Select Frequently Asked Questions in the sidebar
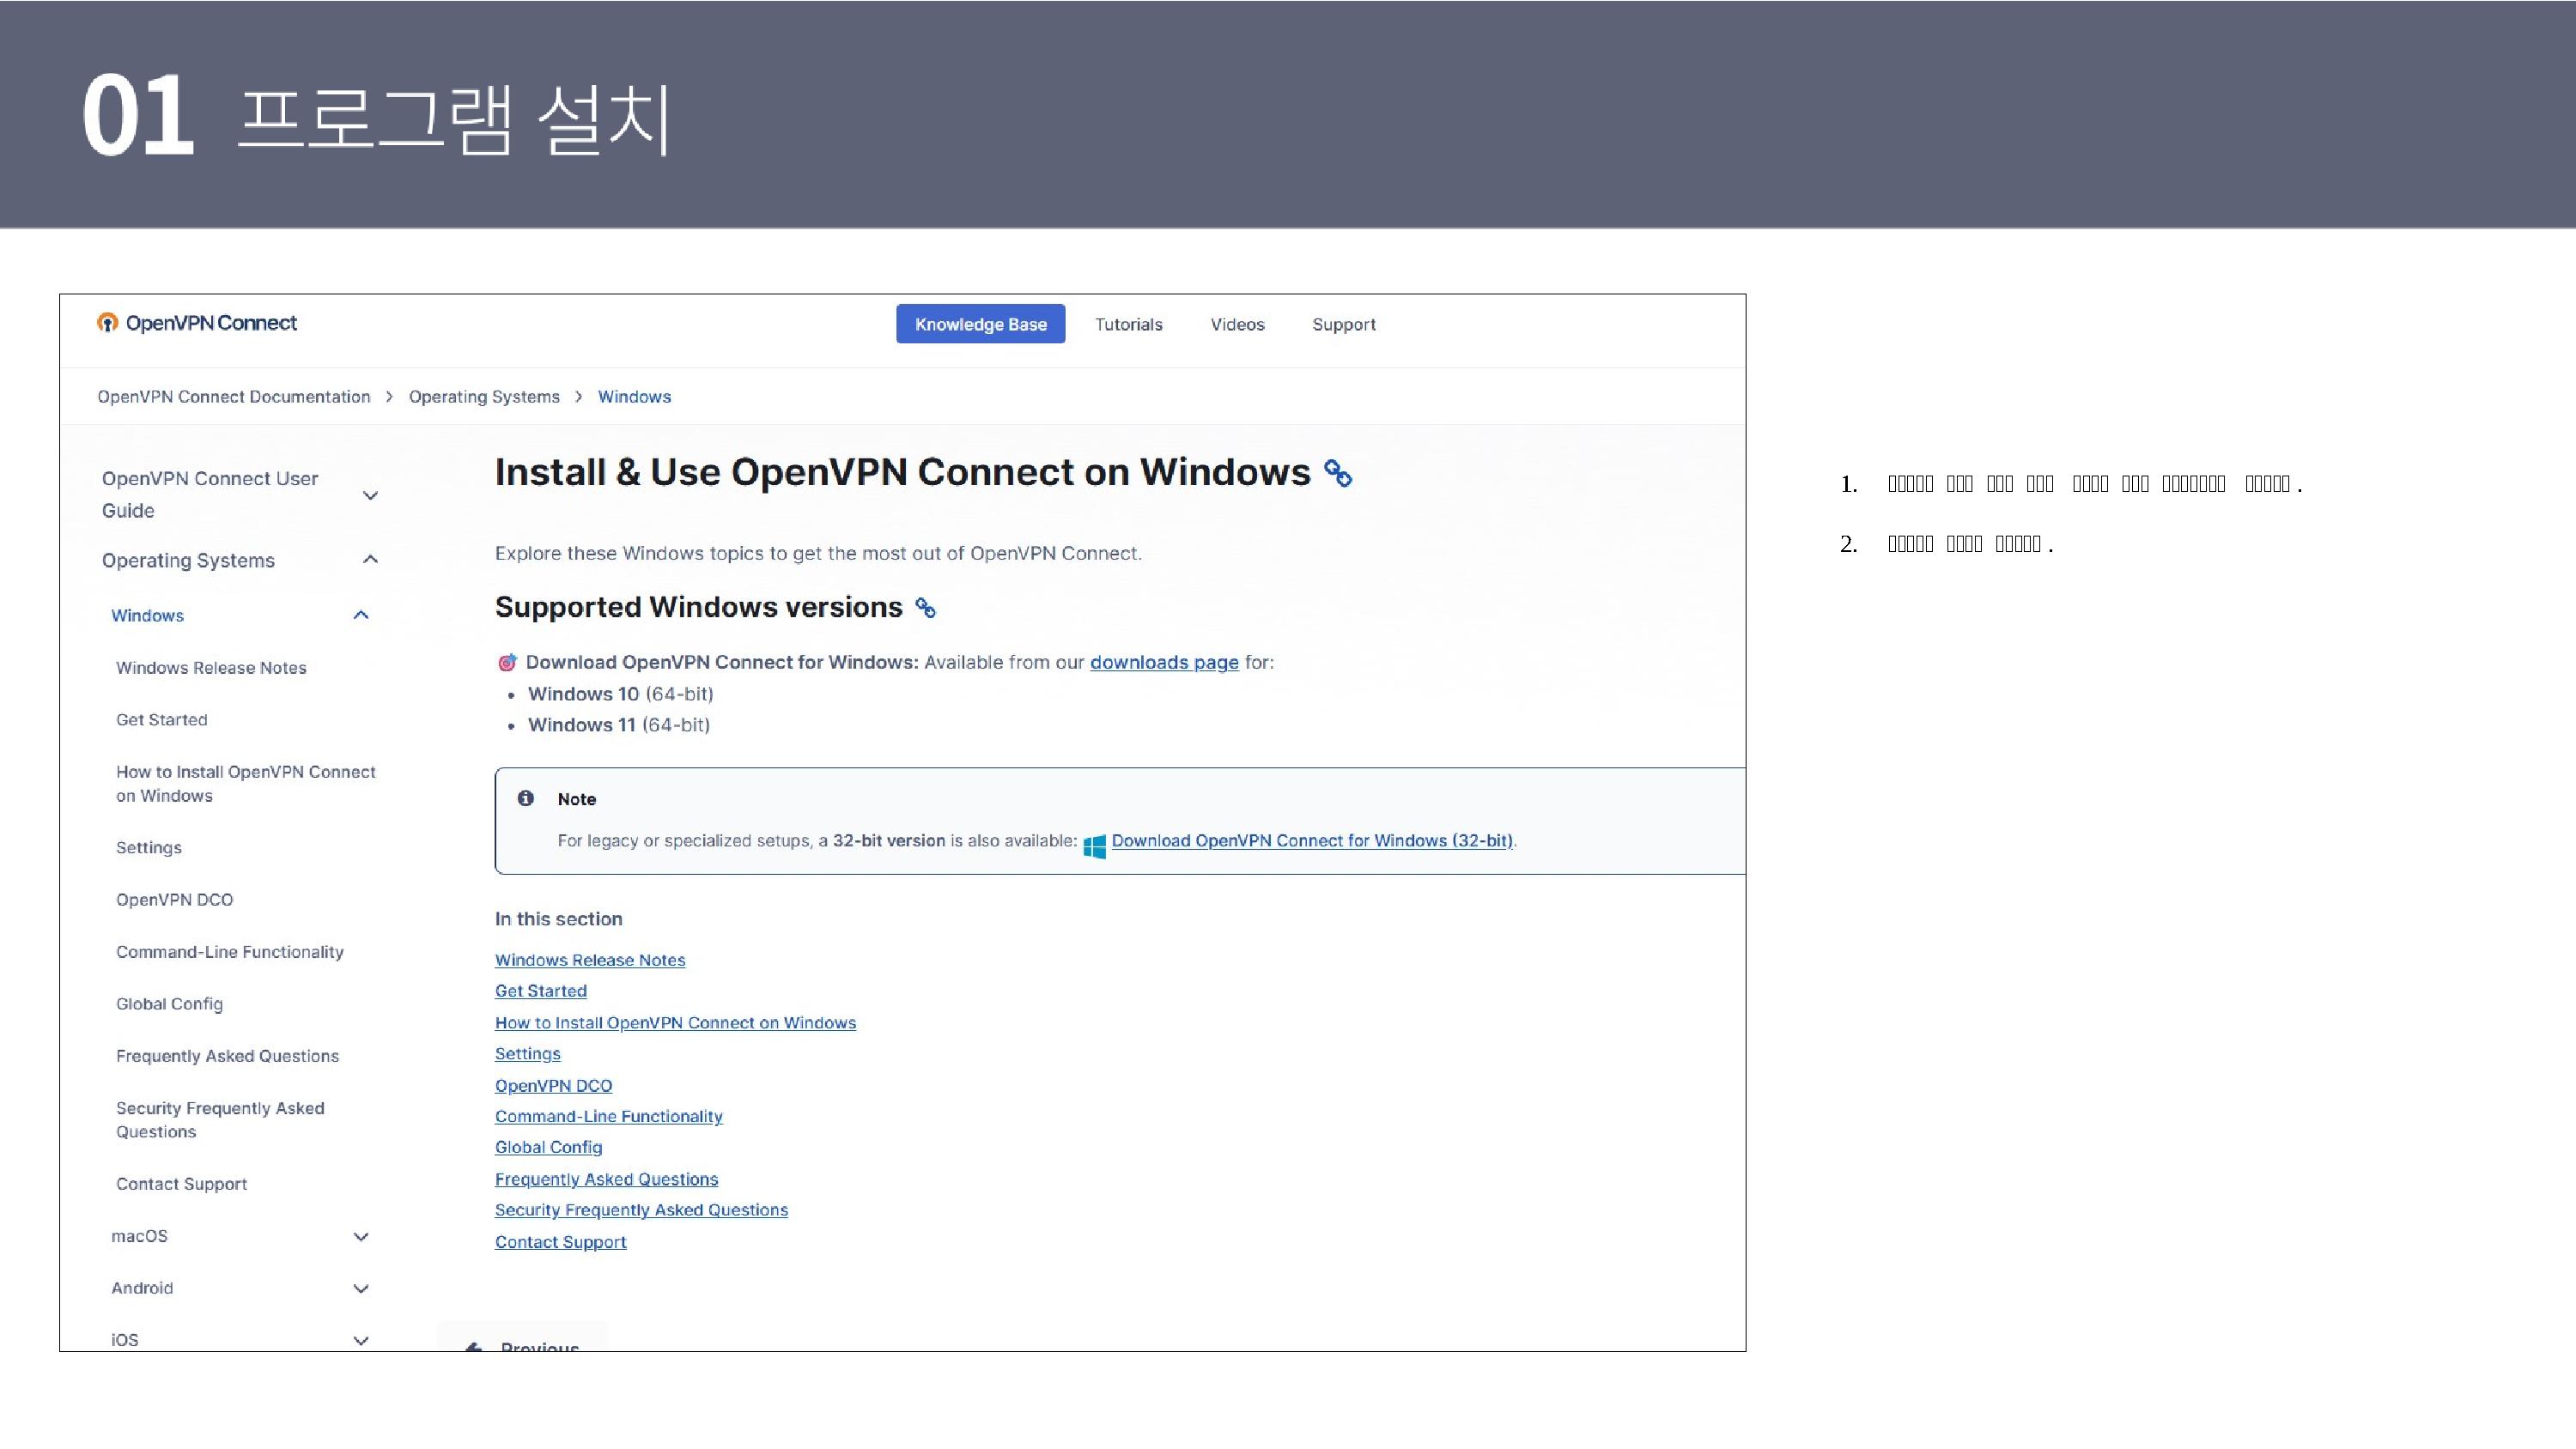The width and height of the screenshot is (2576, 1449). (x=227, y=1056)
